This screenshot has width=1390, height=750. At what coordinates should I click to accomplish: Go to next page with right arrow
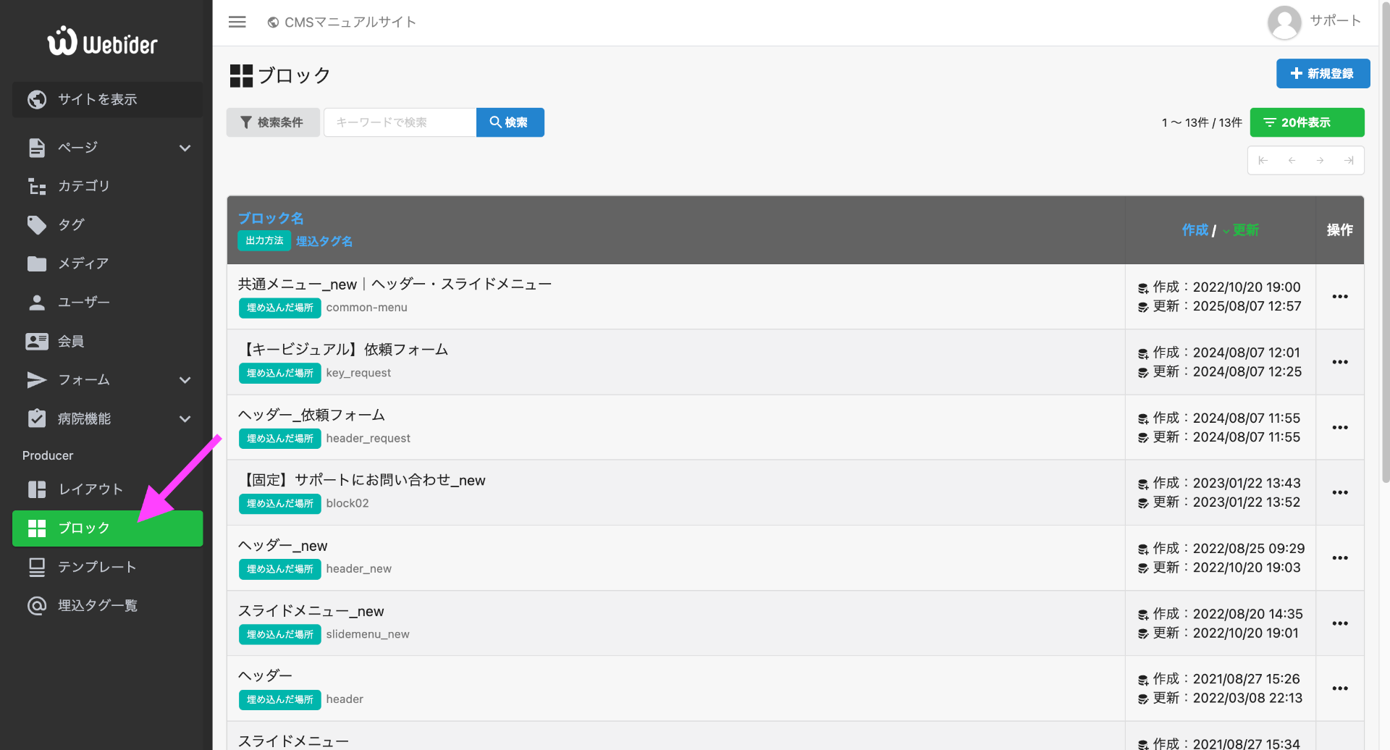[x=1320, y=160]
